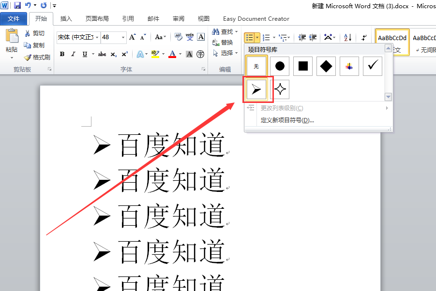Select the 无 (none) bullet option
Screen dimensions: 436x291
(256, 66)
